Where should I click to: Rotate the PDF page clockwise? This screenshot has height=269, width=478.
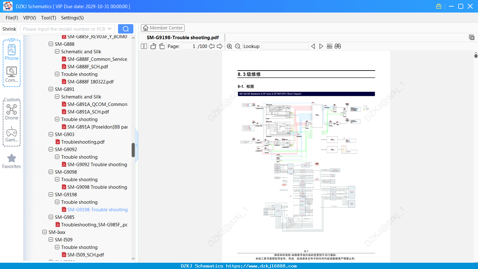click(162, 46)
